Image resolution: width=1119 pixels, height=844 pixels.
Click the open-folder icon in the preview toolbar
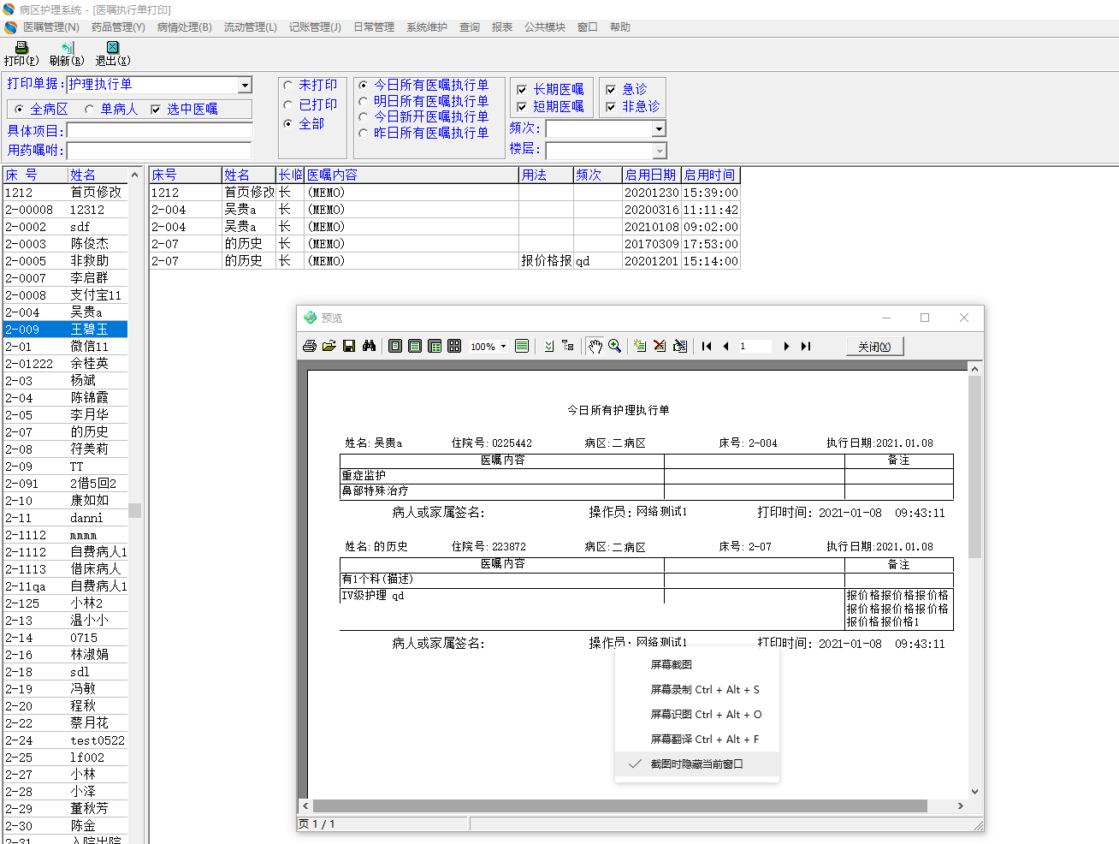329,346
